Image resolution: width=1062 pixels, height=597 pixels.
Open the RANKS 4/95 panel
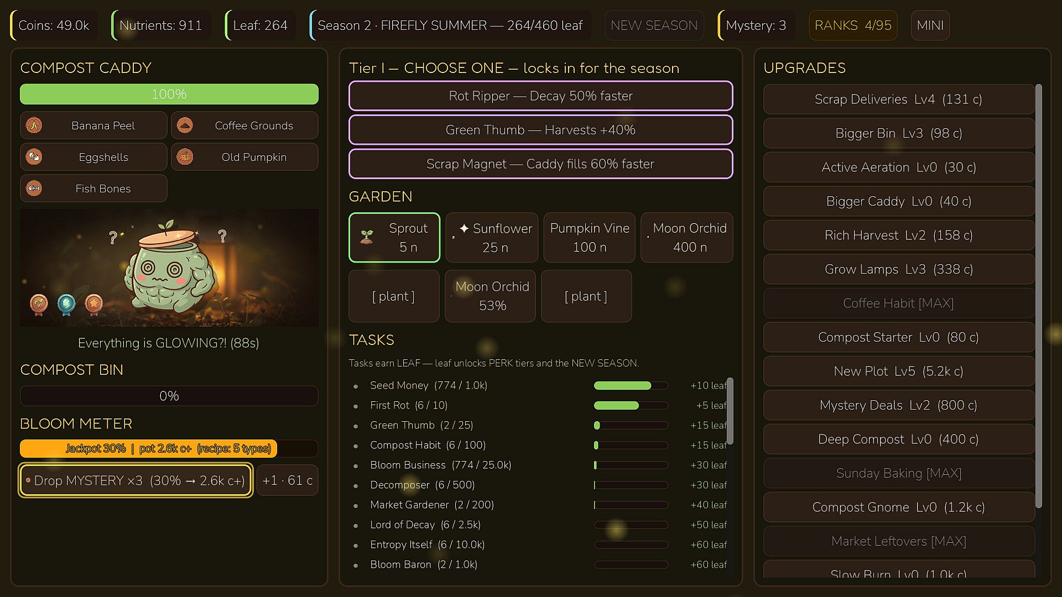point(853,25)
